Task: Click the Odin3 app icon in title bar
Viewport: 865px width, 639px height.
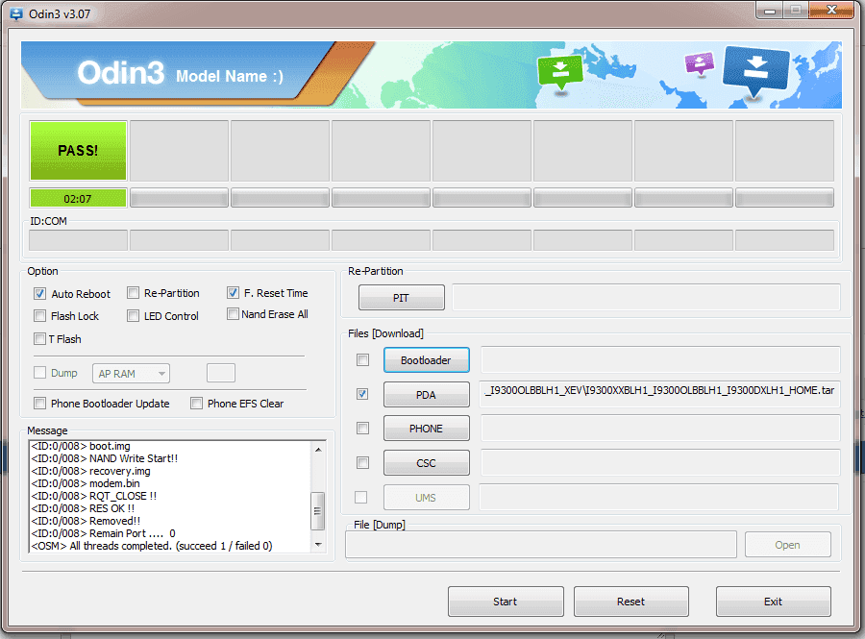Action: pos(16,13)
